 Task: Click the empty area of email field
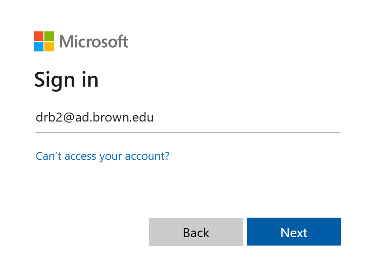(x=245, y=118)
